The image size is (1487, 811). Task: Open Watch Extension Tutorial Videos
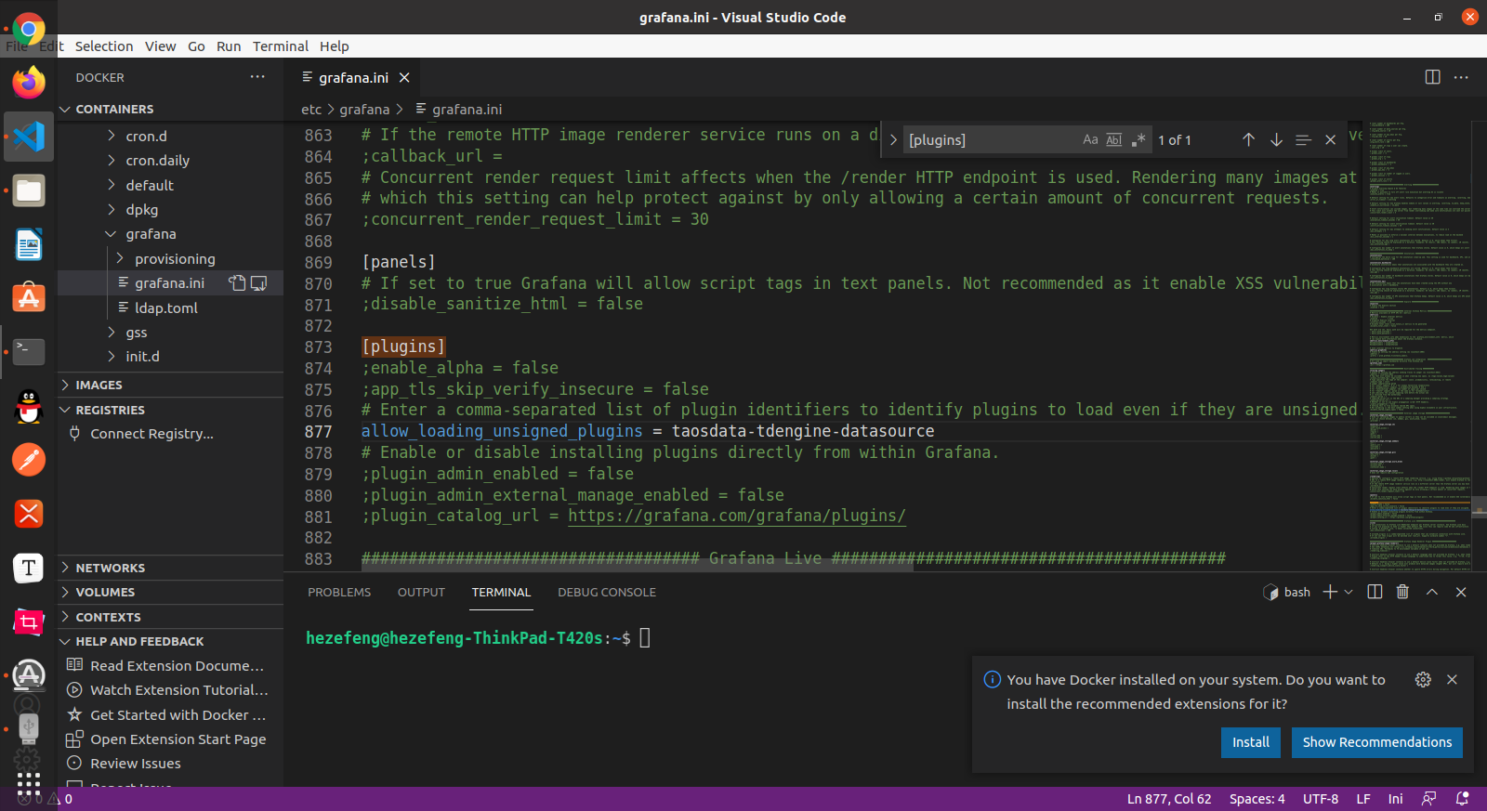tap(170, 689)
